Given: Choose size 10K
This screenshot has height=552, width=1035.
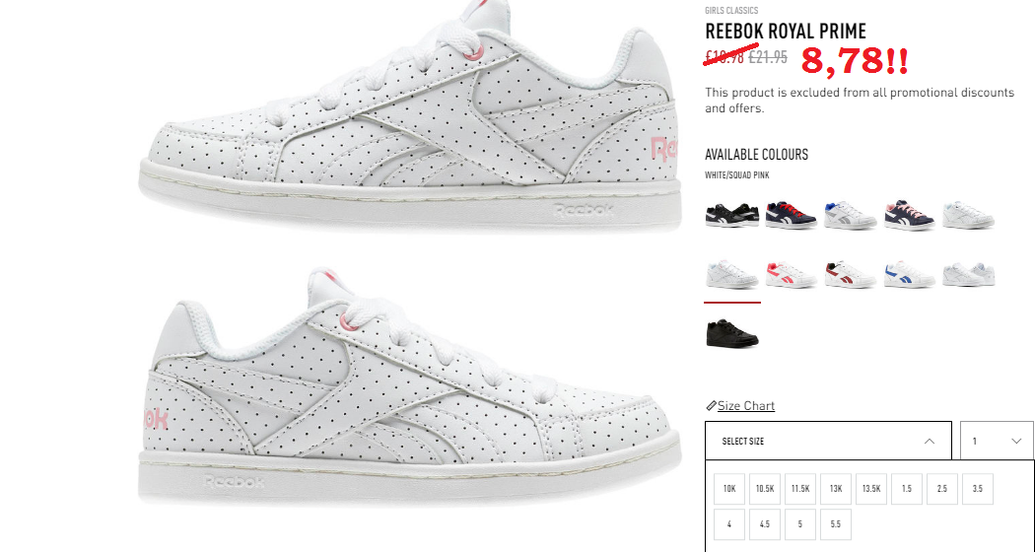Looking at the screenshot, I should (x=729, y=489).
